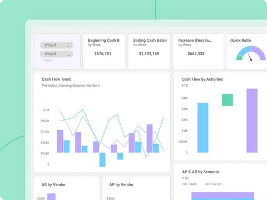Click the purple bar in AP & AR by Scenario
Viewport: 267px width, 200px height.
click(x=222, y=195)
